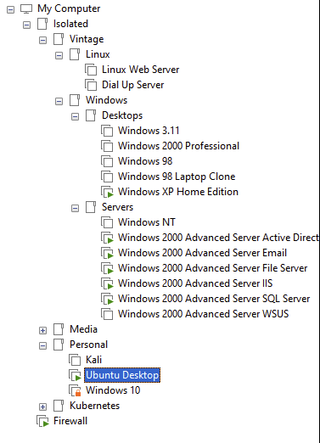
Task: Select the Linux Web Server entry
Action: (141, 70)
